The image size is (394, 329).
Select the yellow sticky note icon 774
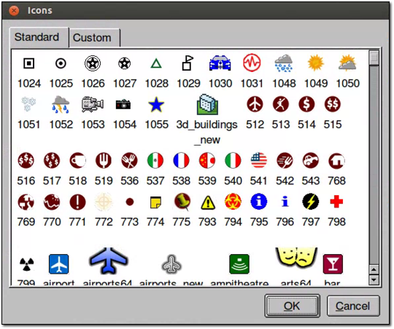(x=155, y=202)
